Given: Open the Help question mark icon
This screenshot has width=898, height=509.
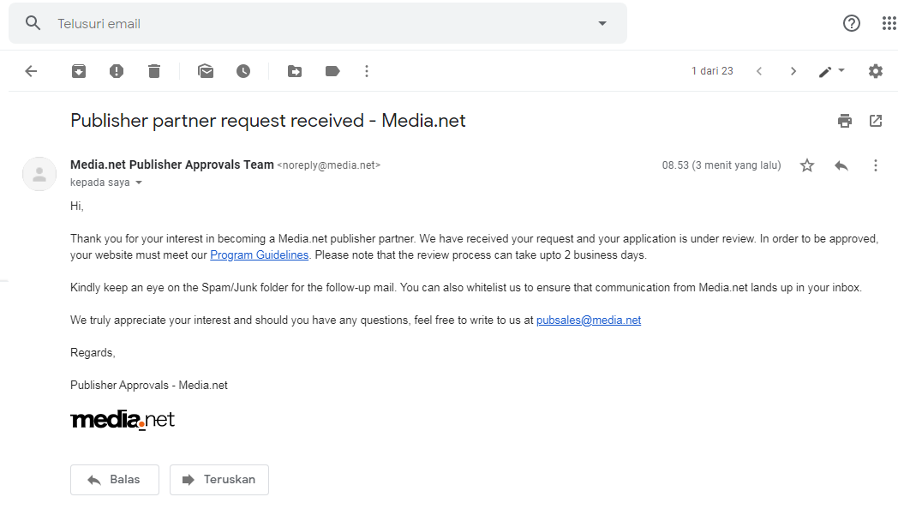Looking at the screenshot, I should click(x=851, y=23).
